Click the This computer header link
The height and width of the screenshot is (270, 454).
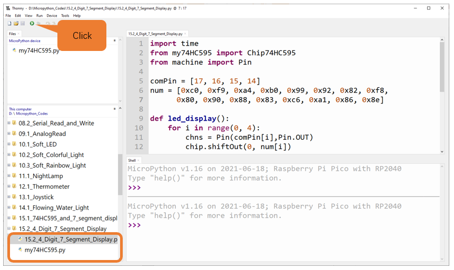[x=20, y=109]
